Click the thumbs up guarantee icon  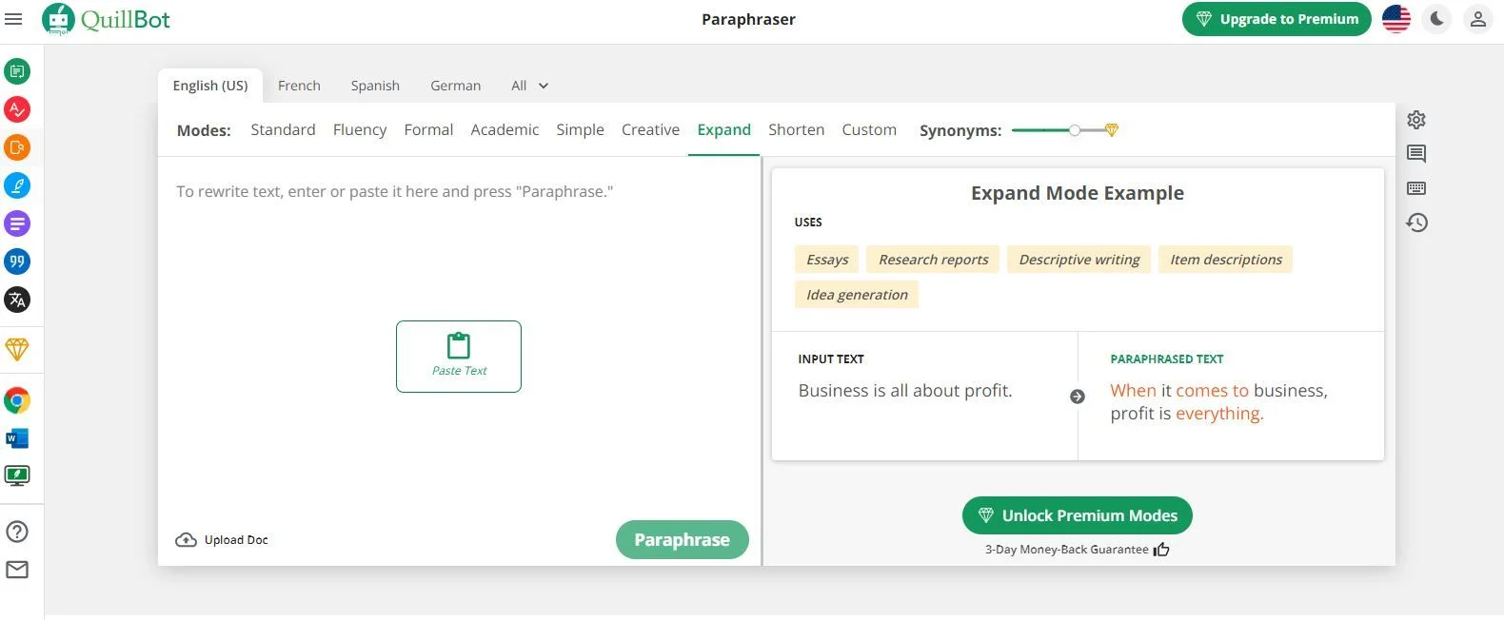(x=1161, y=550)
